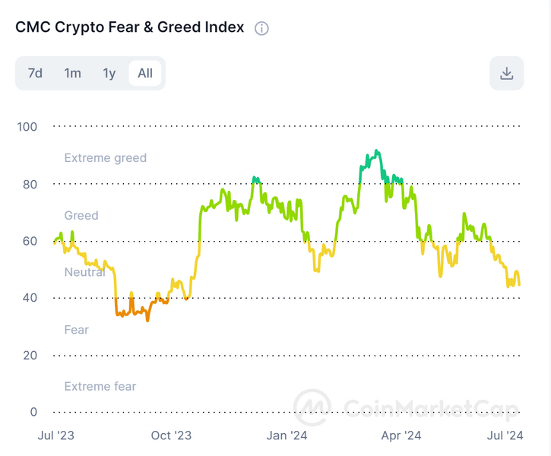Select the All time range tab
The width and height of the screenshot is (551, 456).
pyautogui.click(x=145, y=74)
